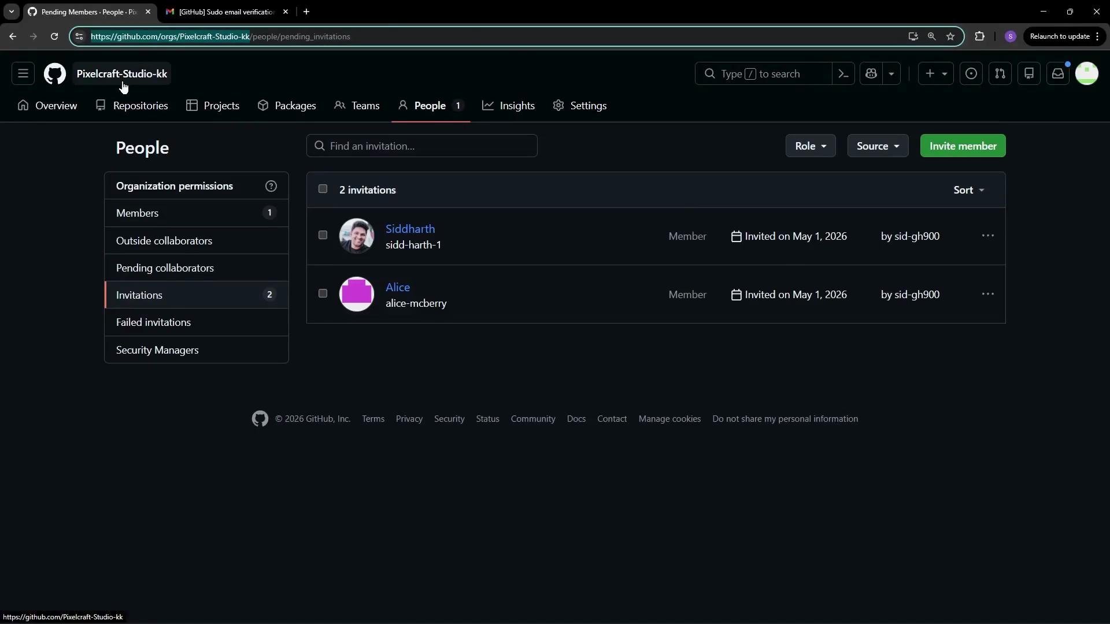Open the Chrome profile avatar
The width and height of the screenshot is (1110, 624).
1011,36
